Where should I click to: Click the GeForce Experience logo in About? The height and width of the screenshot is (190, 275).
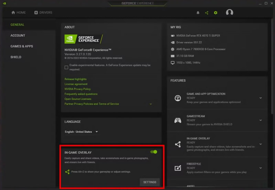pyautogui.click(x=84, y=39)
